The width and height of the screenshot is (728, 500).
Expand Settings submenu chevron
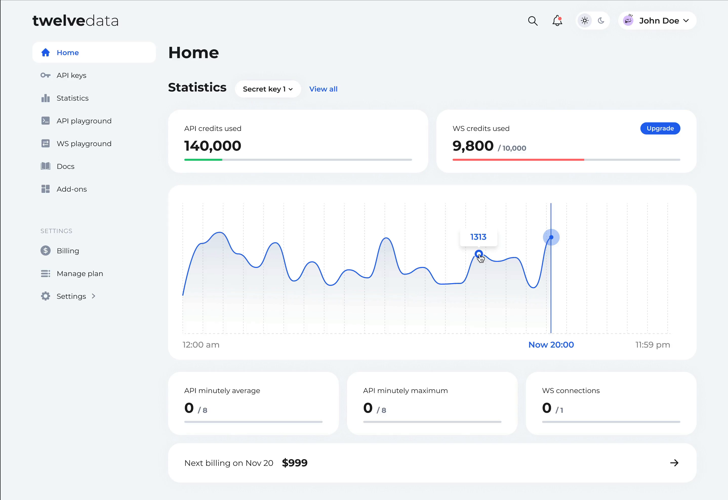pyautogui.click(x=93, y=296)
